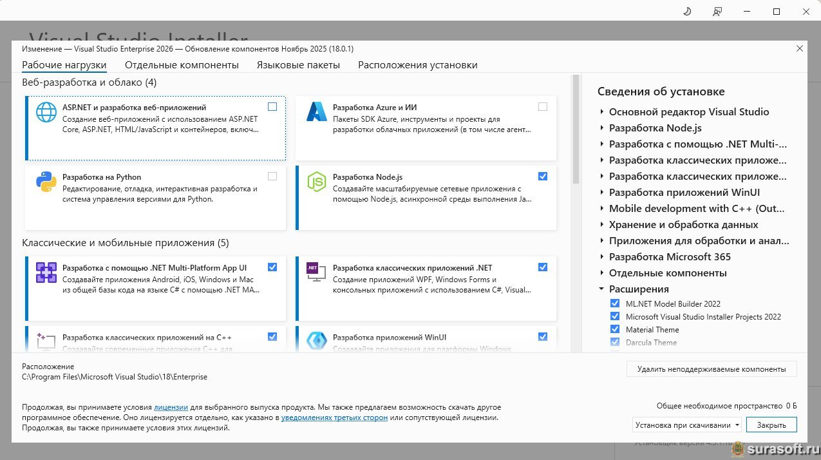The height and width of the screenshot is (460, 821).
Task: Uncheck the C++ desktop development workload
Action: [x=272, y=337]
